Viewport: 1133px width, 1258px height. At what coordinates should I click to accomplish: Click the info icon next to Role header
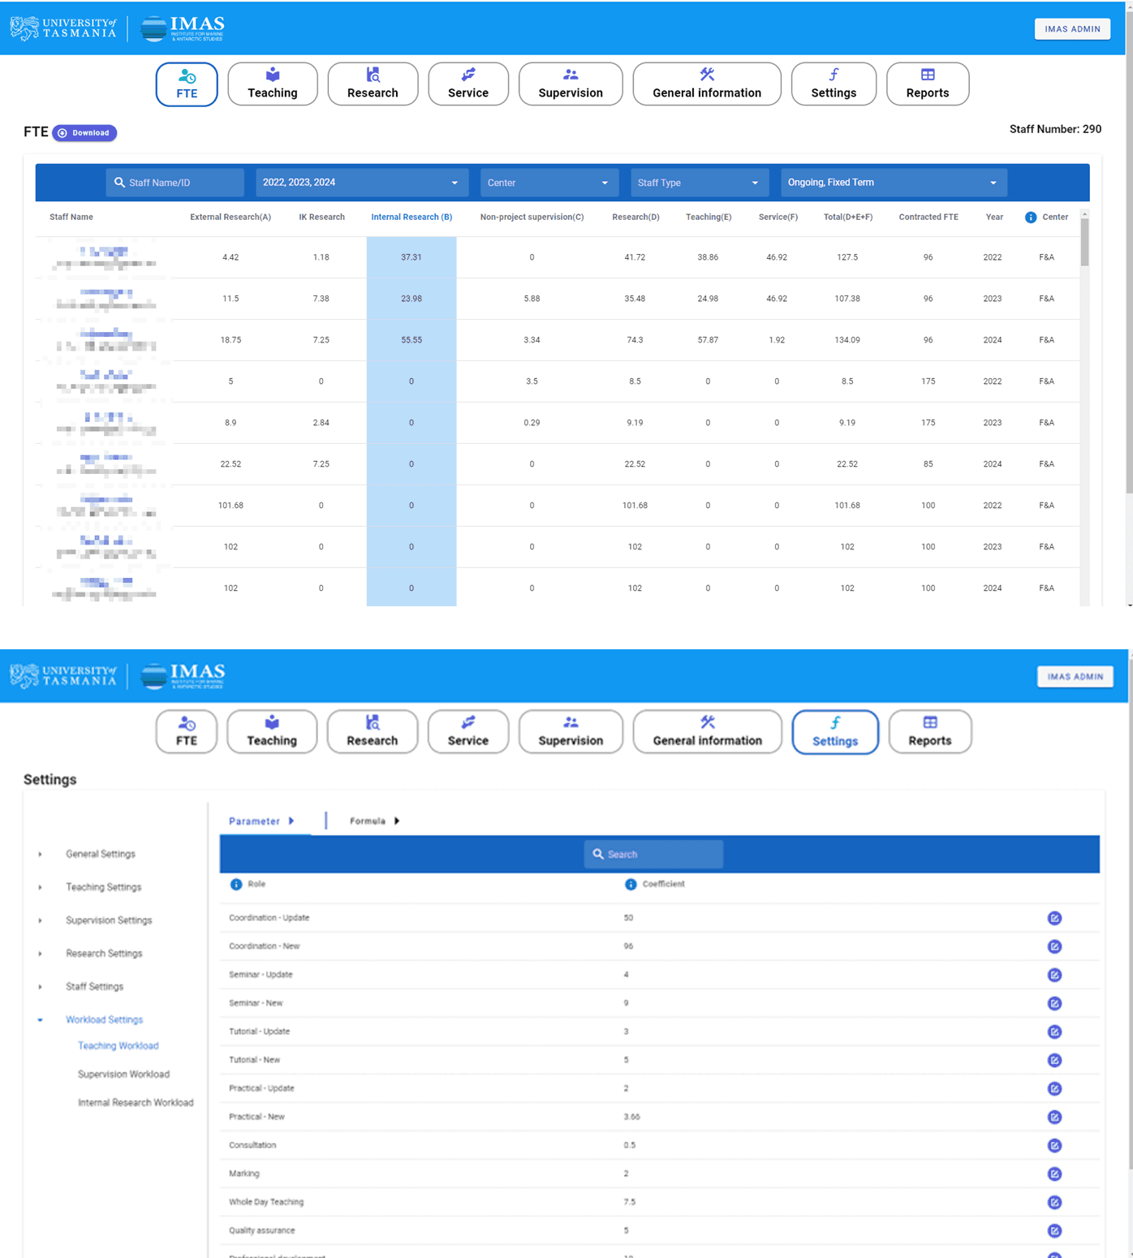[x=236, y=884]
